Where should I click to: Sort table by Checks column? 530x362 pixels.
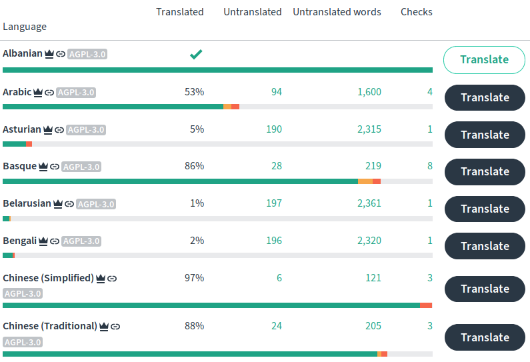pyautogui.click(x=417, y=12)
